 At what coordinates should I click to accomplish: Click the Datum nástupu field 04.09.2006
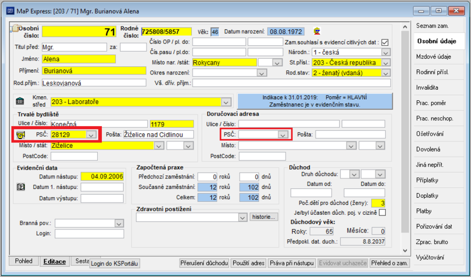point(102,177)
